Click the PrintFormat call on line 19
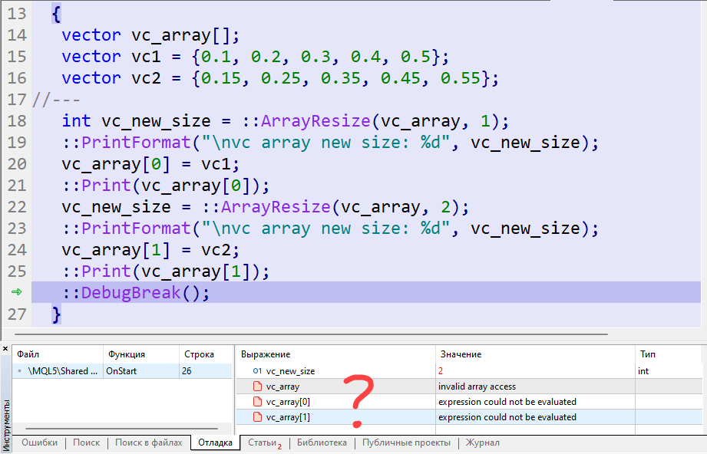This screenshot has width=707, height=454. point(330,143)
